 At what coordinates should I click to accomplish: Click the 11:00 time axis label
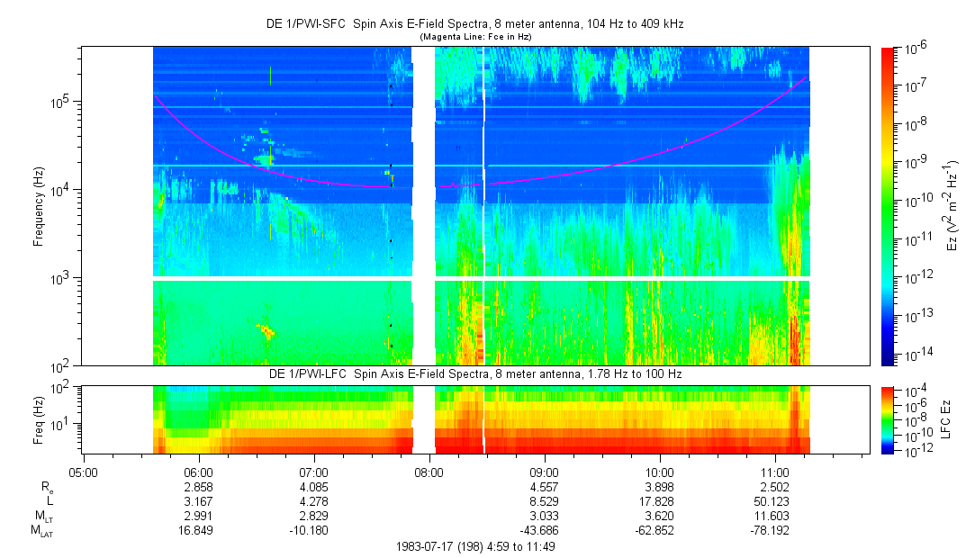pyautogui.click(x=774, y=472)
